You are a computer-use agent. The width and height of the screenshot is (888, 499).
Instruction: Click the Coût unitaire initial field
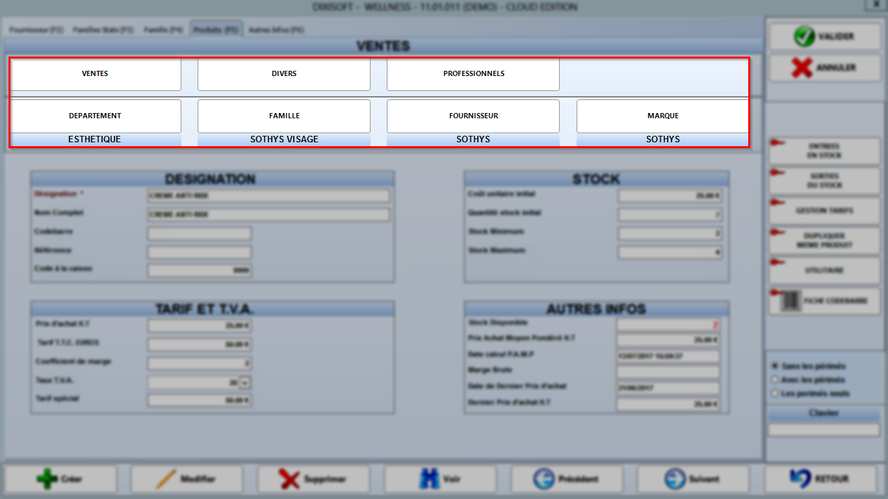point(670,196)
